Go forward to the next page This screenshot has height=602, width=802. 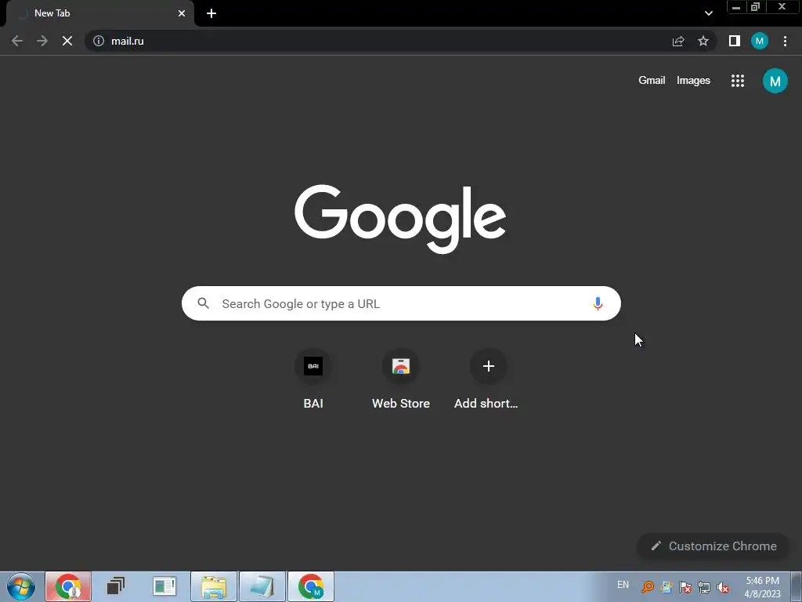42,41
